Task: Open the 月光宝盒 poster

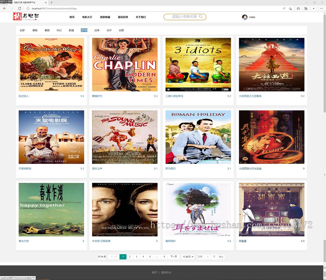Action: click(x=272, y=137)
